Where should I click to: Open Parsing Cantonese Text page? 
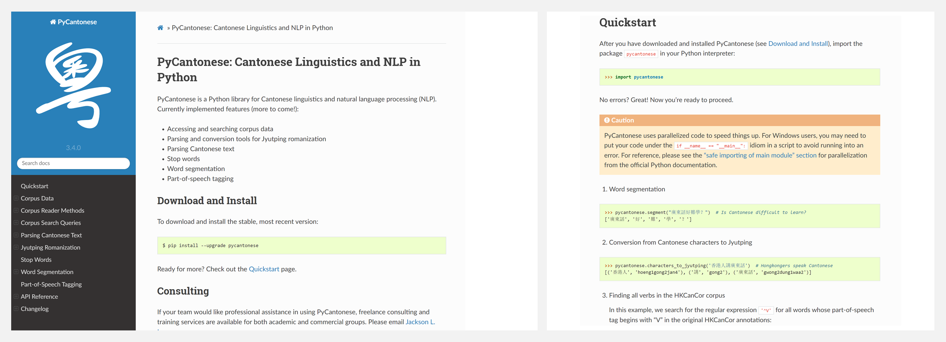[51, 235]
